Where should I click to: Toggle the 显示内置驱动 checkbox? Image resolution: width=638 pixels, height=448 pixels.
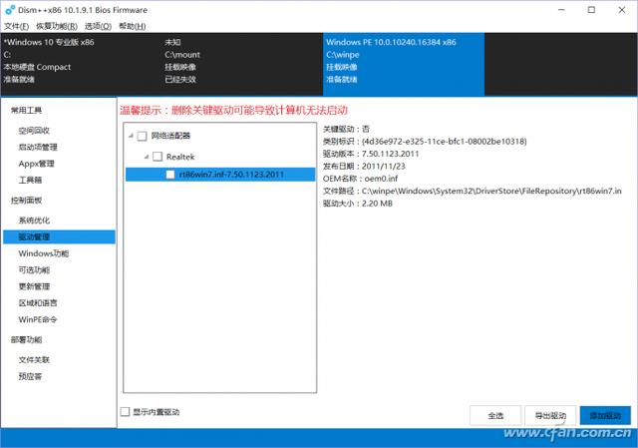[126, 412]
